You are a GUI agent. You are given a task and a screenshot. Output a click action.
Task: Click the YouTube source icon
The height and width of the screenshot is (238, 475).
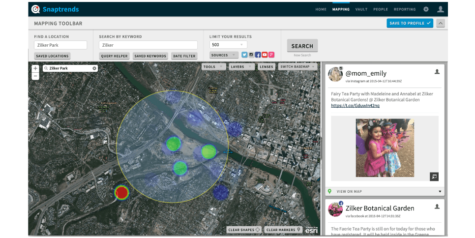point(265,55)
